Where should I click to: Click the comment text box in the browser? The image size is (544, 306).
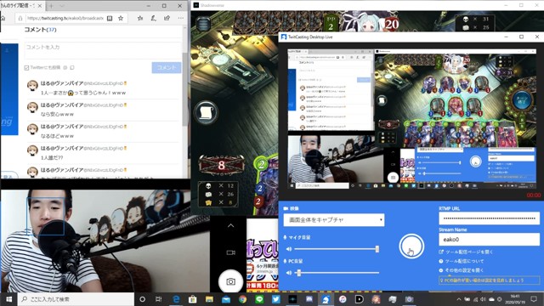tap(103, 51)
